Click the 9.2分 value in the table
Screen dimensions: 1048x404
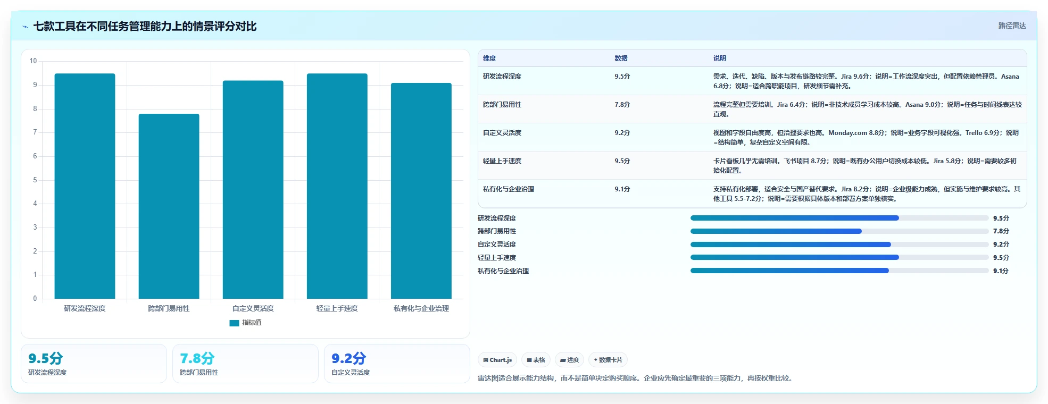click(x=622, y=133)
